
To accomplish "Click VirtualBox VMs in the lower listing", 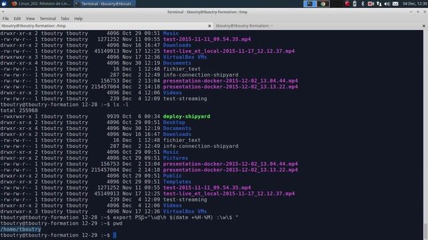I will (185, 211).
